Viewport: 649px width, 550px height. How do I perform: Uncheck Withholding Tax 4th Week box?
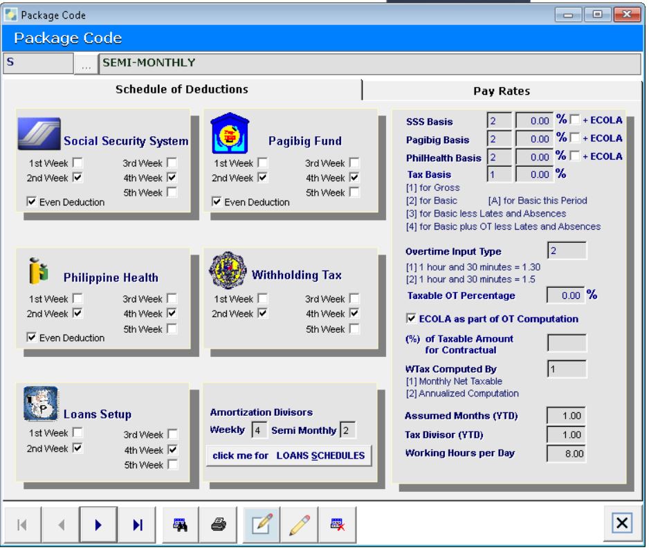click(355, 313)
